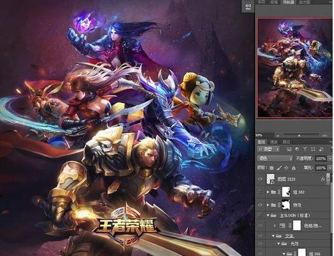Screen dimensions: 334x256
Task: Click the clipping arrow on 色相/饱 layer
Action: coord(274,225)
